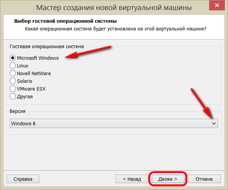The height and width of the screenshot is (190, 228).
Task: Click the Версия group label
Action: click(17, 111)
